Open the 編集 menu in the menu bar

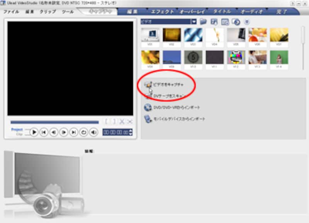(30, 12)
